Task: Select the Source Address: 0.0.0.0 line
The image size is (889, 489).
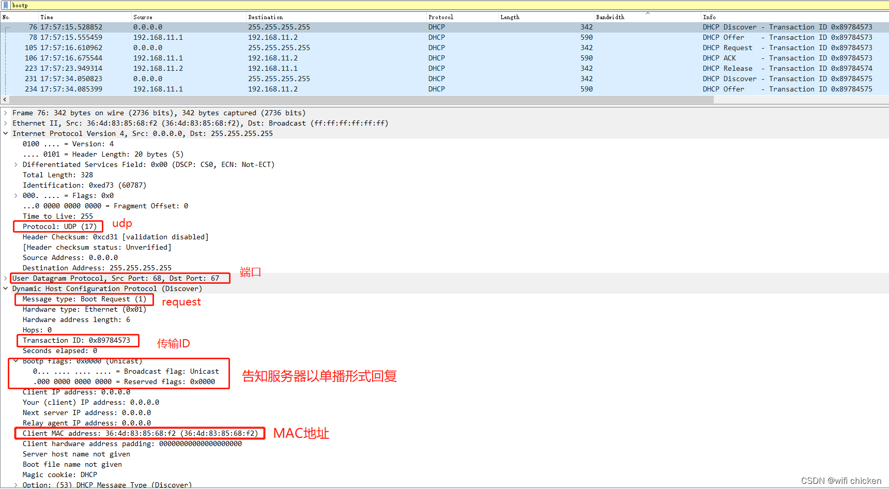Action: click(70, 257)
